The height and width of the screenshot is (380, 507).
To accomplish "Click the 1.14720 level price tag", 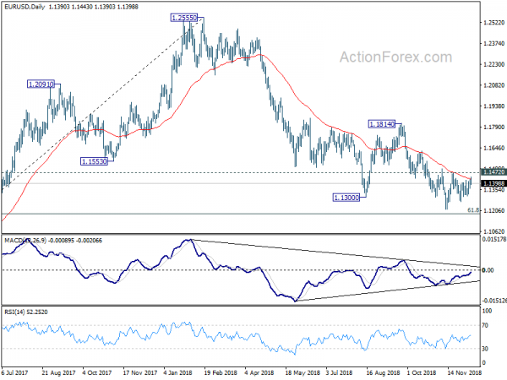I will click(493, 172).
